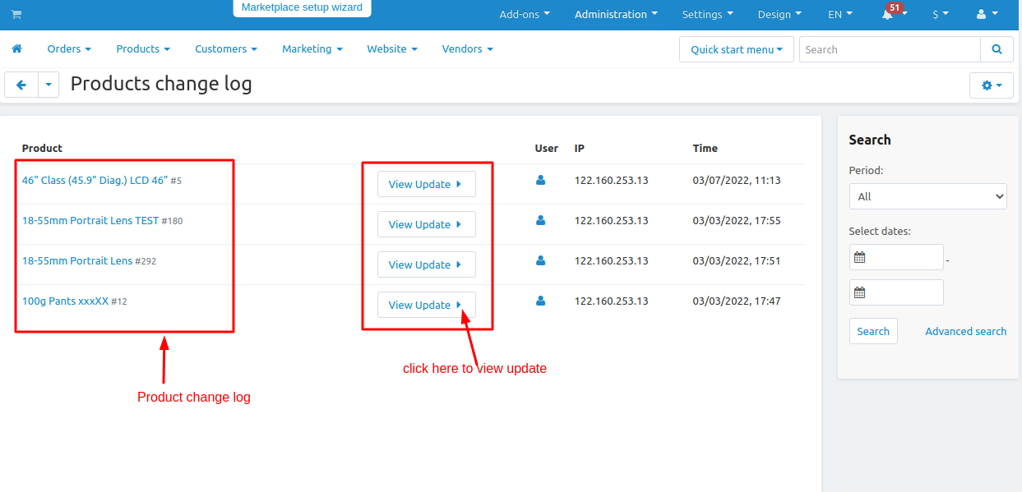Open the gear actions menu
The height and width of the screenshot is (492, 1022).
992,85
